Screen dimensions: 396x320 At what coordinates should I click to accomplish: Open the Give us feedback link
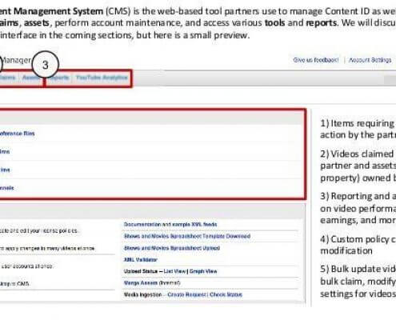point(316,60)
